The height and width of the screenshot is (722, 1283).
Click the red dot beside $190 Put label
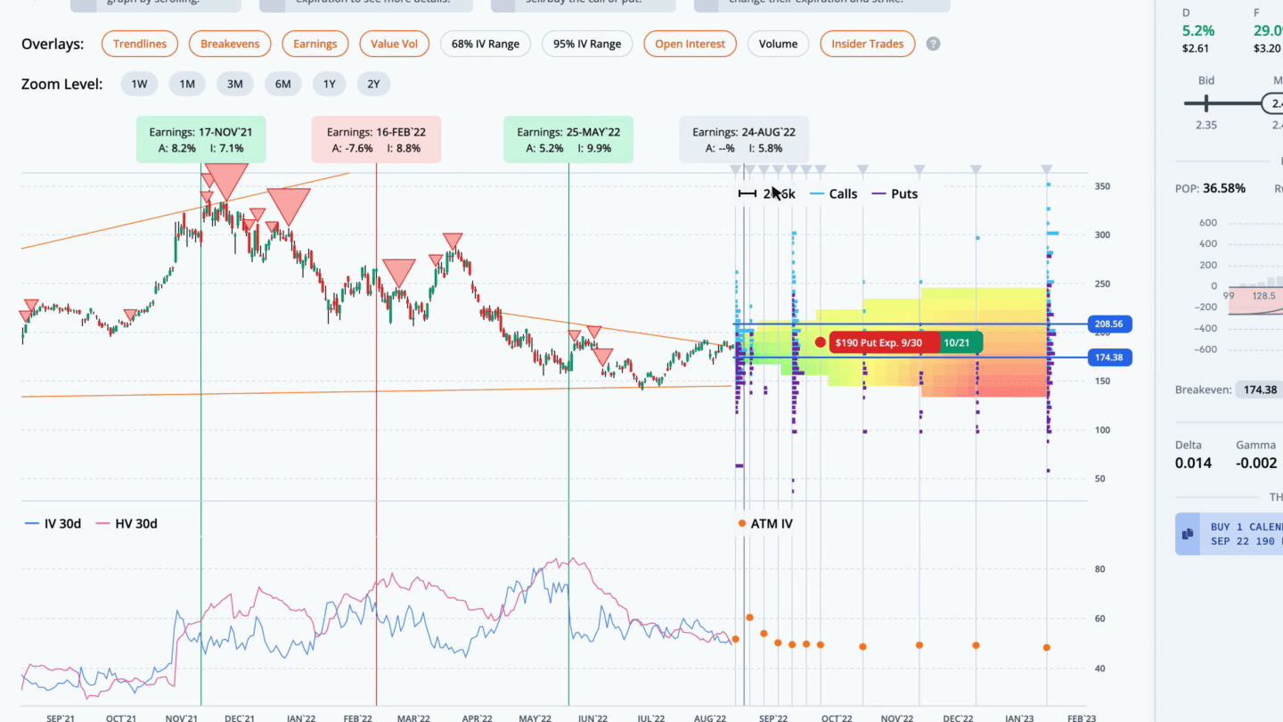[x=820, y=342]
